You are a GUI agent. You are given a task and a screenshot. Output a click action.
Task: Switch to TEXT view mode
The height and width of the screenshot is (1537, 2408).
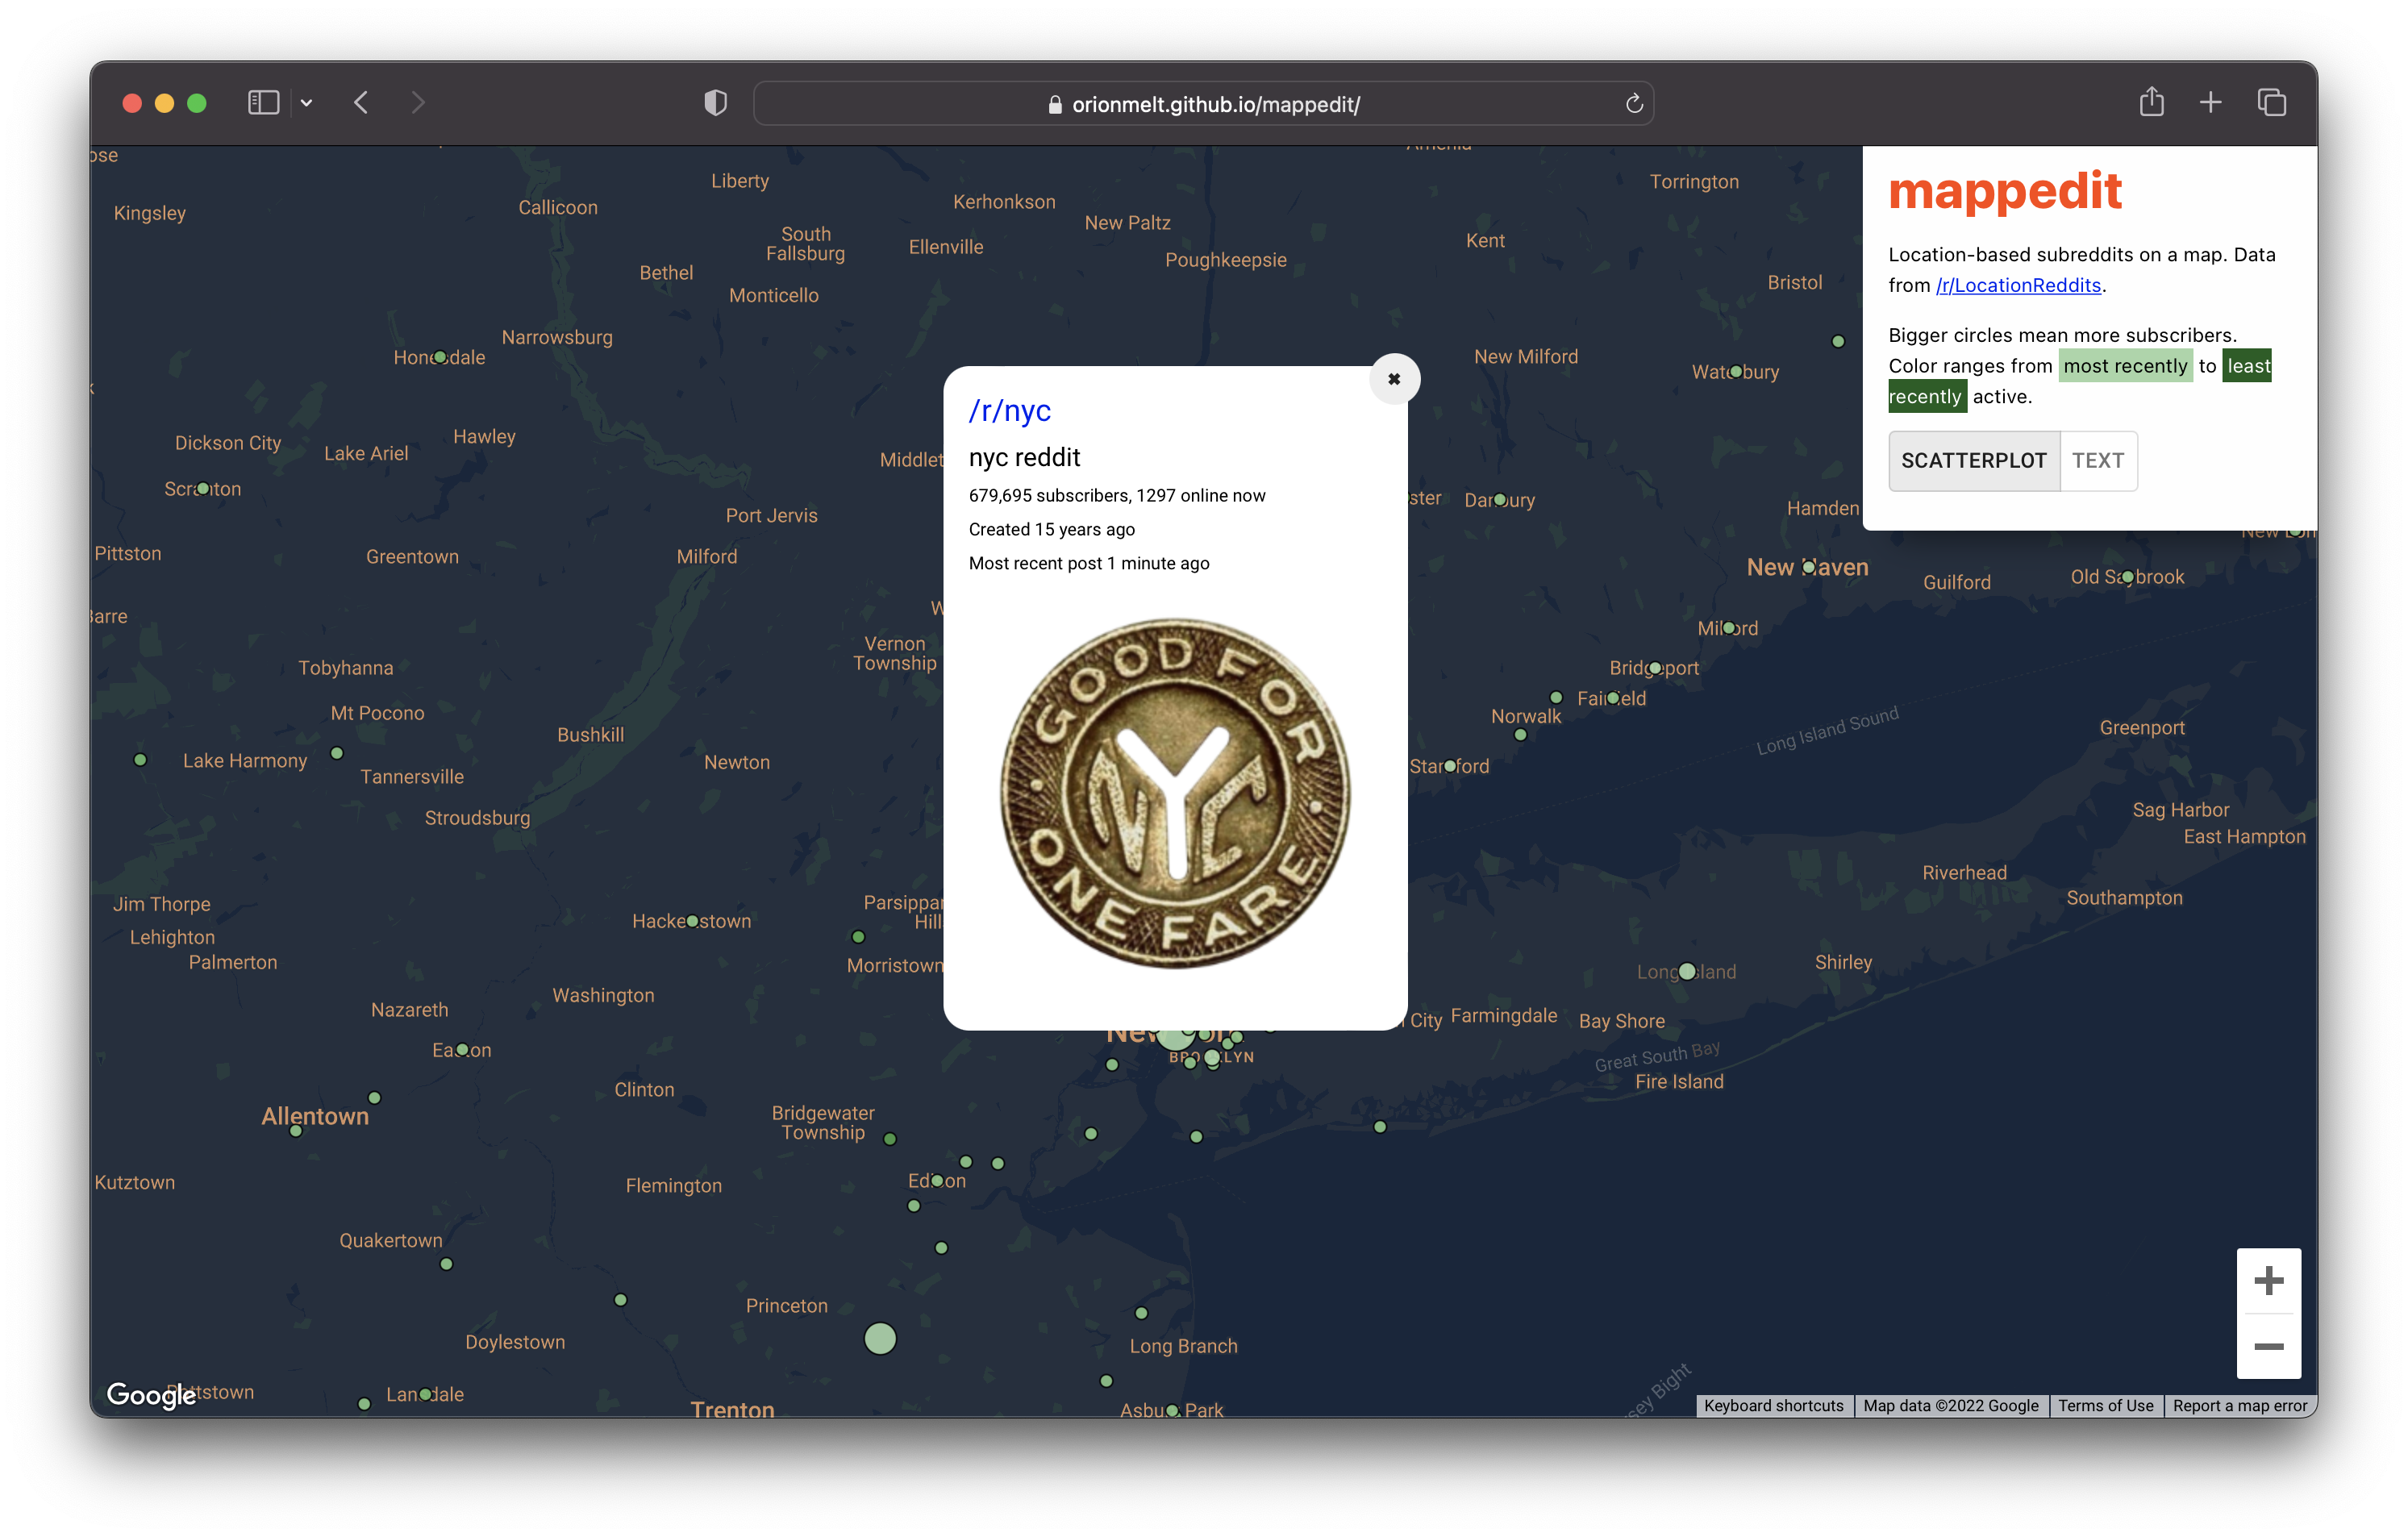(2097, 460)
